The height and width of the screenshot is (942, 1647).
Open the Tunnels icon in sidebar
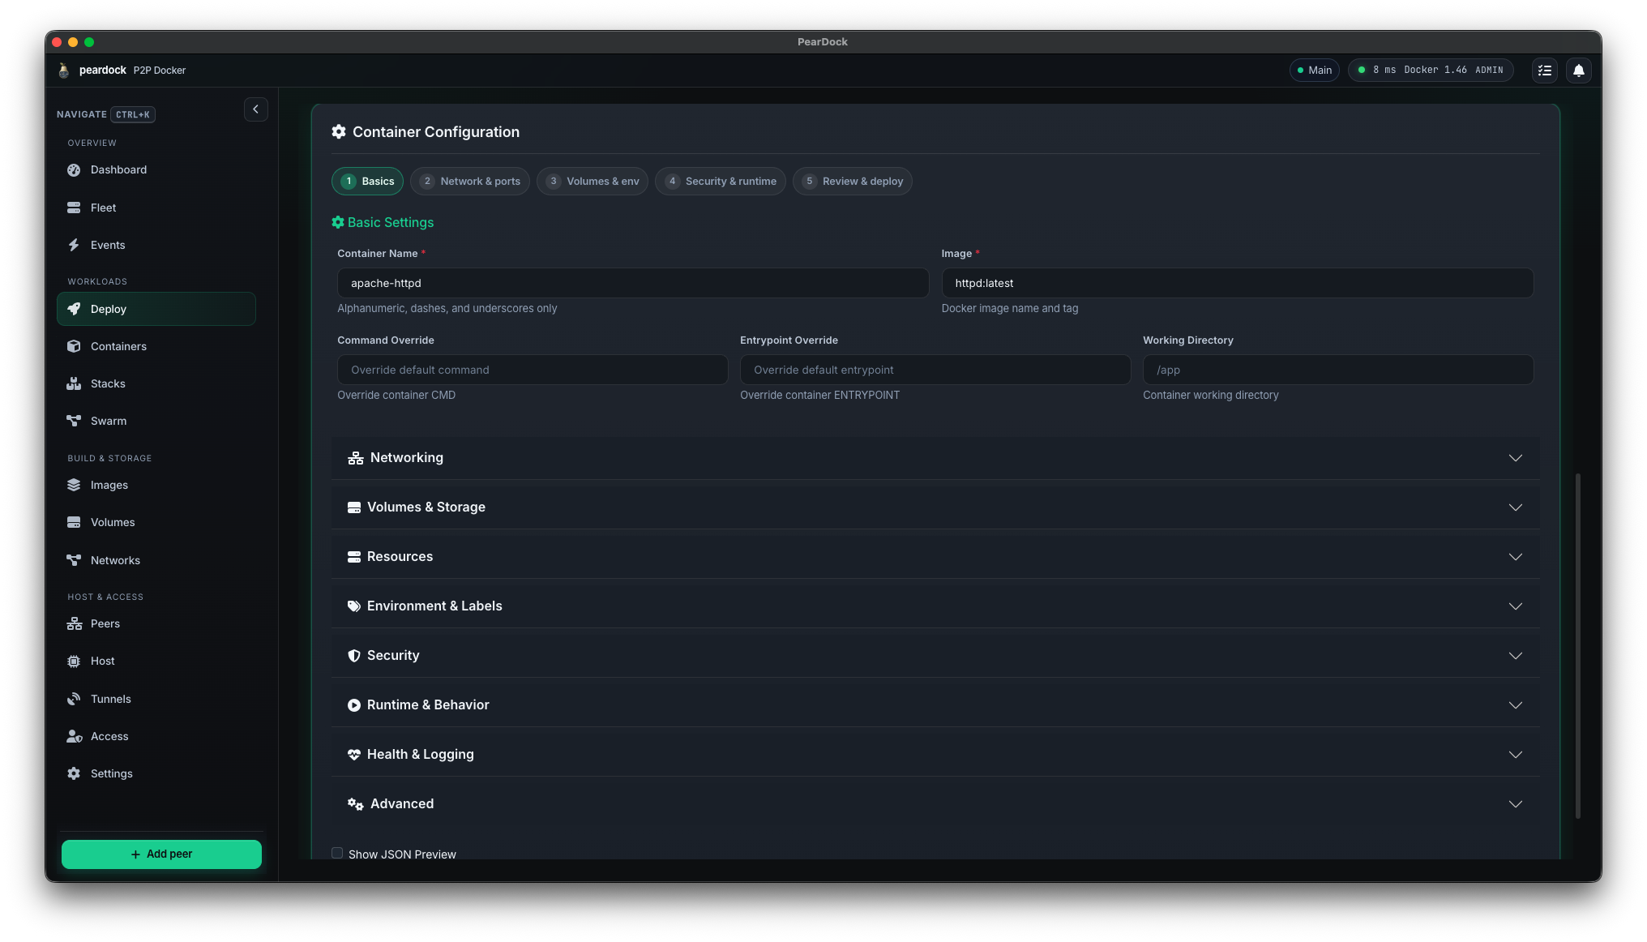(74, 699)
